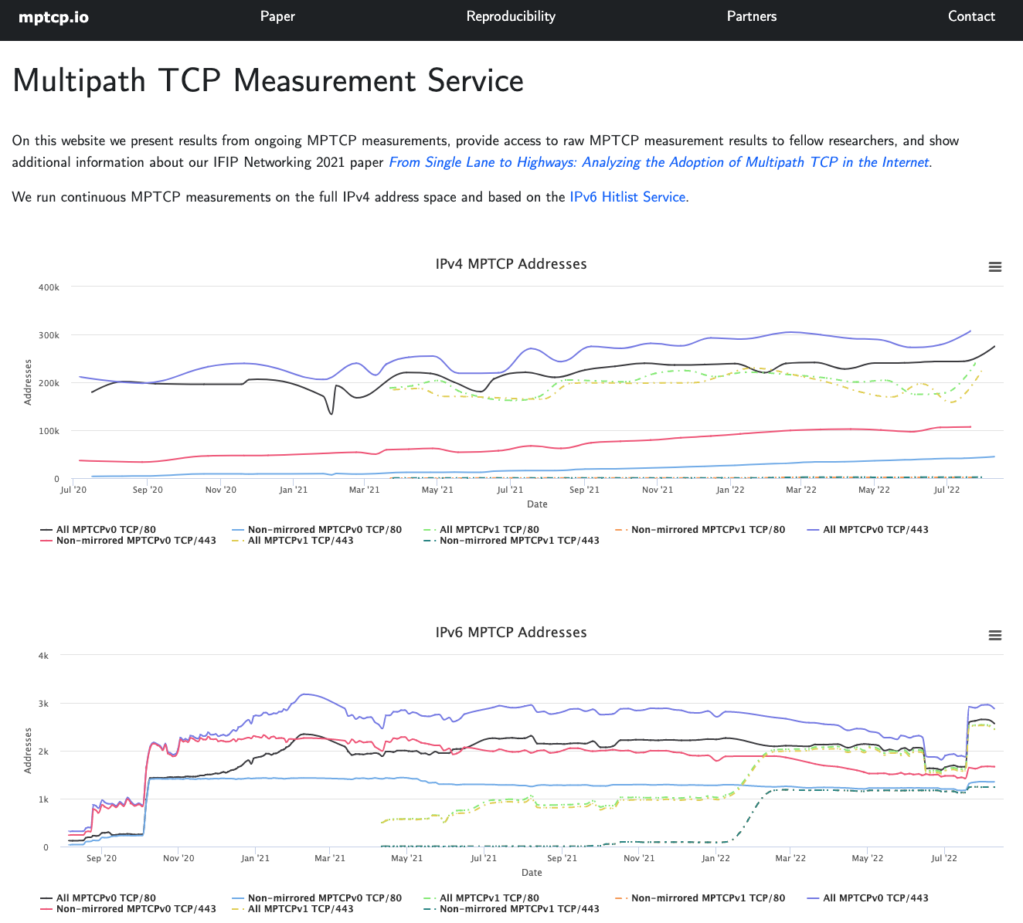Hide Non-mirrored MPTCPv0 TCP/443 IPv4 series

(x=136, y=540)
